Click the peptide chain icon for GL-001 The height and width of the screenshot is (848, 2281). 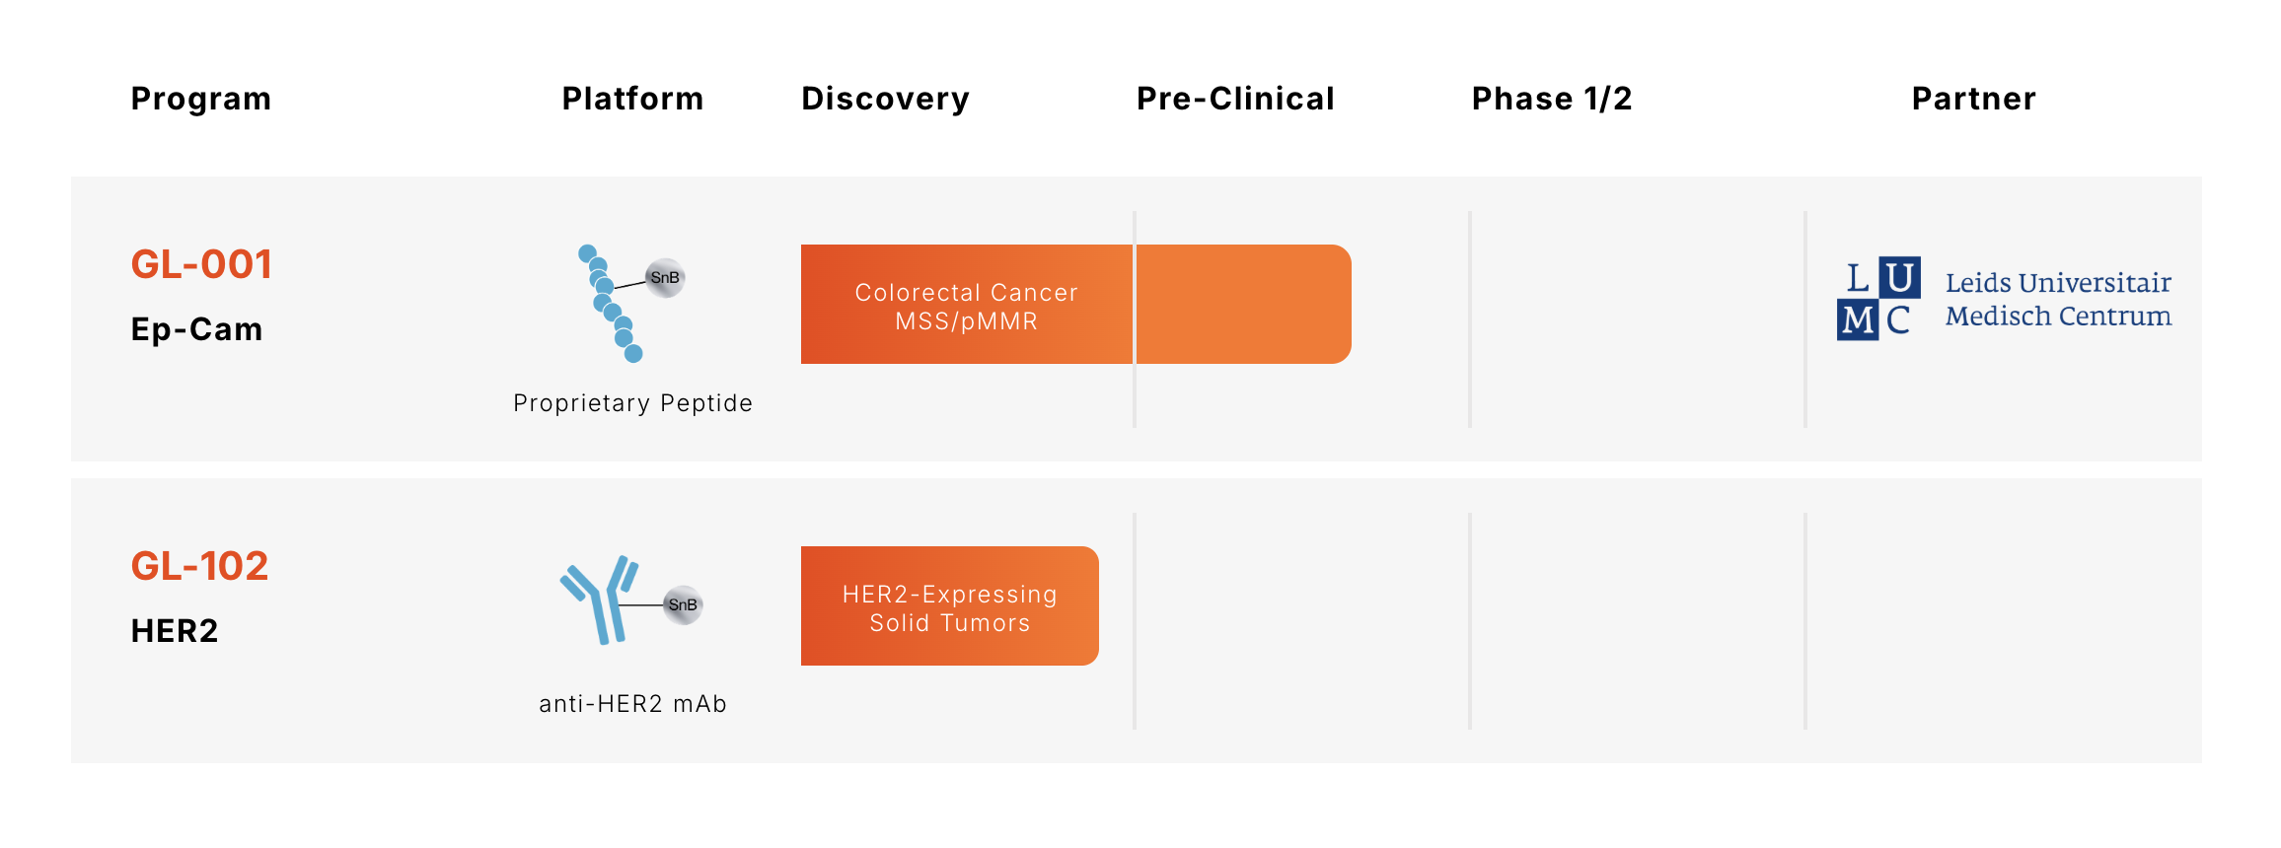[608, 304]
